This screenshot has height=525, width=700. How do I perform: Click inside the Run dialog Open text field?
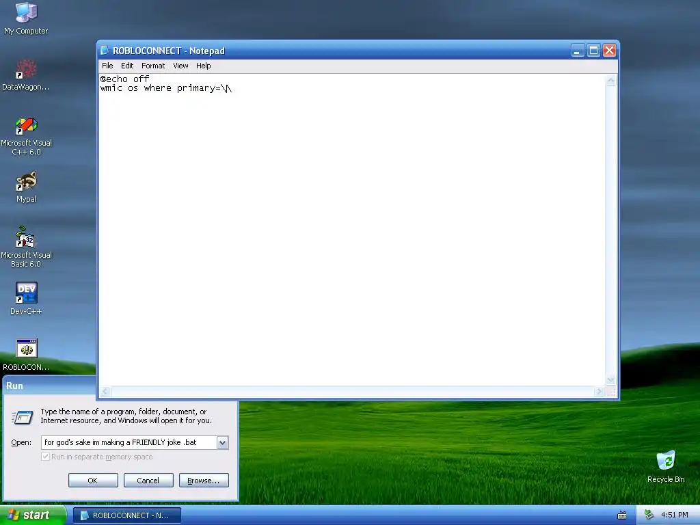pyautogui.click(x=129, y=442)
